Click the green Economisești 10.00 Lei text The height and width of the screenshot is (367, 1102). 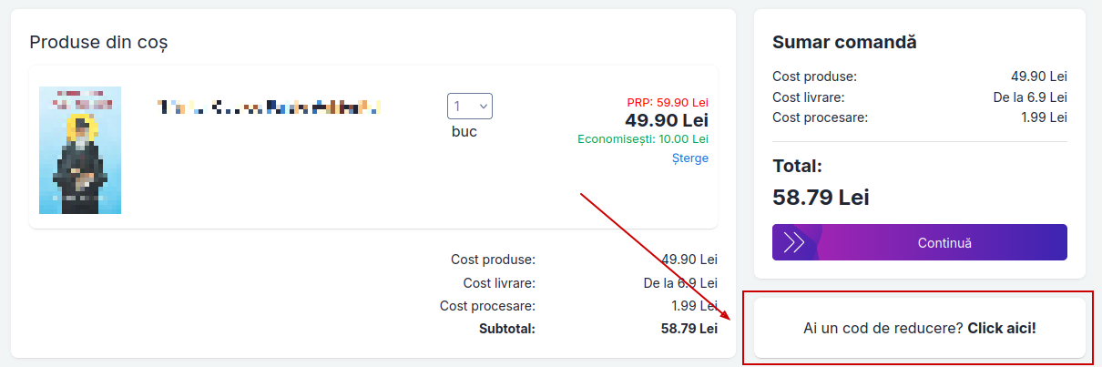click(643, 139)
